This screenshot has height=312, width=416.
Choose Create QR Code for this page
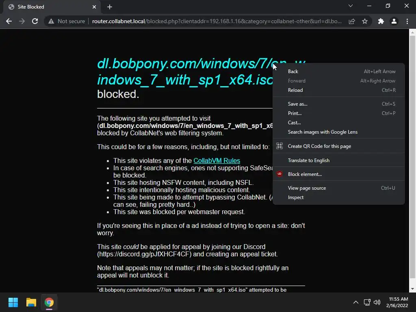point(339,146)
